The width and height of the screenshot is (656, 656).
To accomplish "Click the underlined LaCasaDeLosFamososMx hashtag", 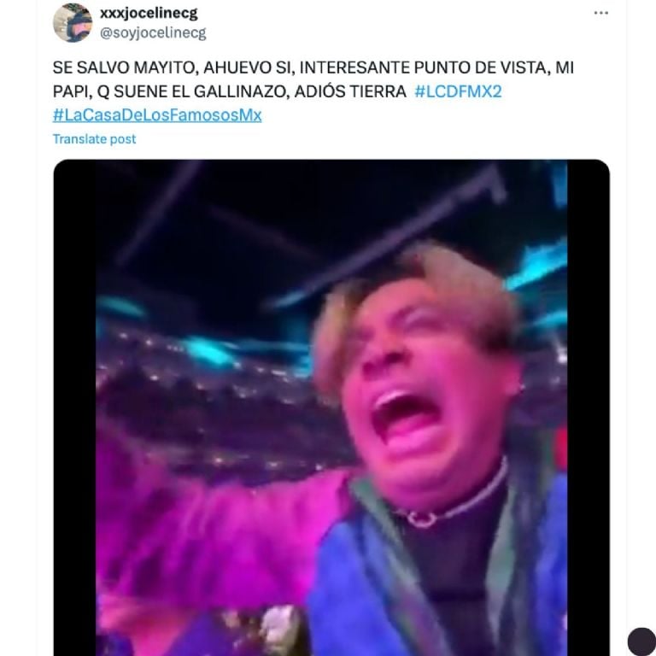I will click(157, 114).
